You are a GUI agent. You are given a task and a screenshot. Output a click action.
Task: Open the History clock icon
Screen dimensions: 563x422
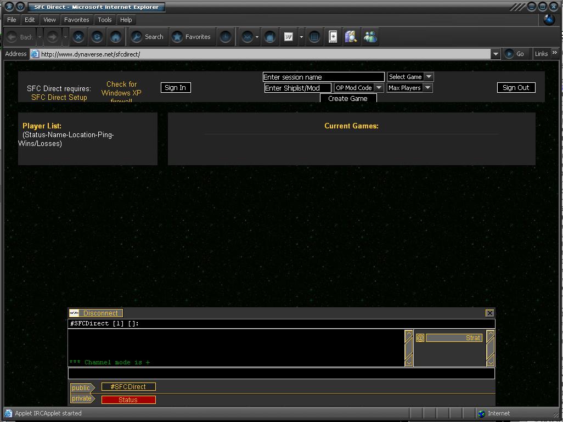coord(226,37)
